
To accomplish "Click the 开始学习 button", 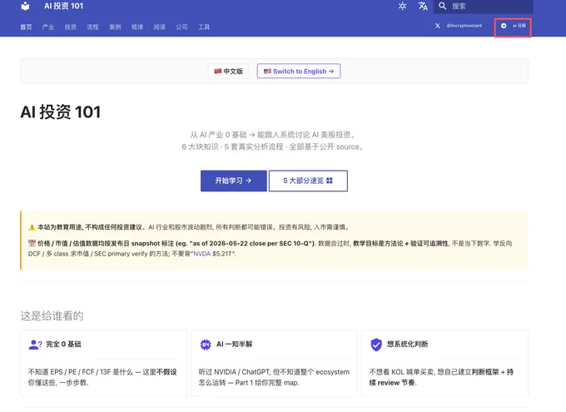I will tap(234, 181).
